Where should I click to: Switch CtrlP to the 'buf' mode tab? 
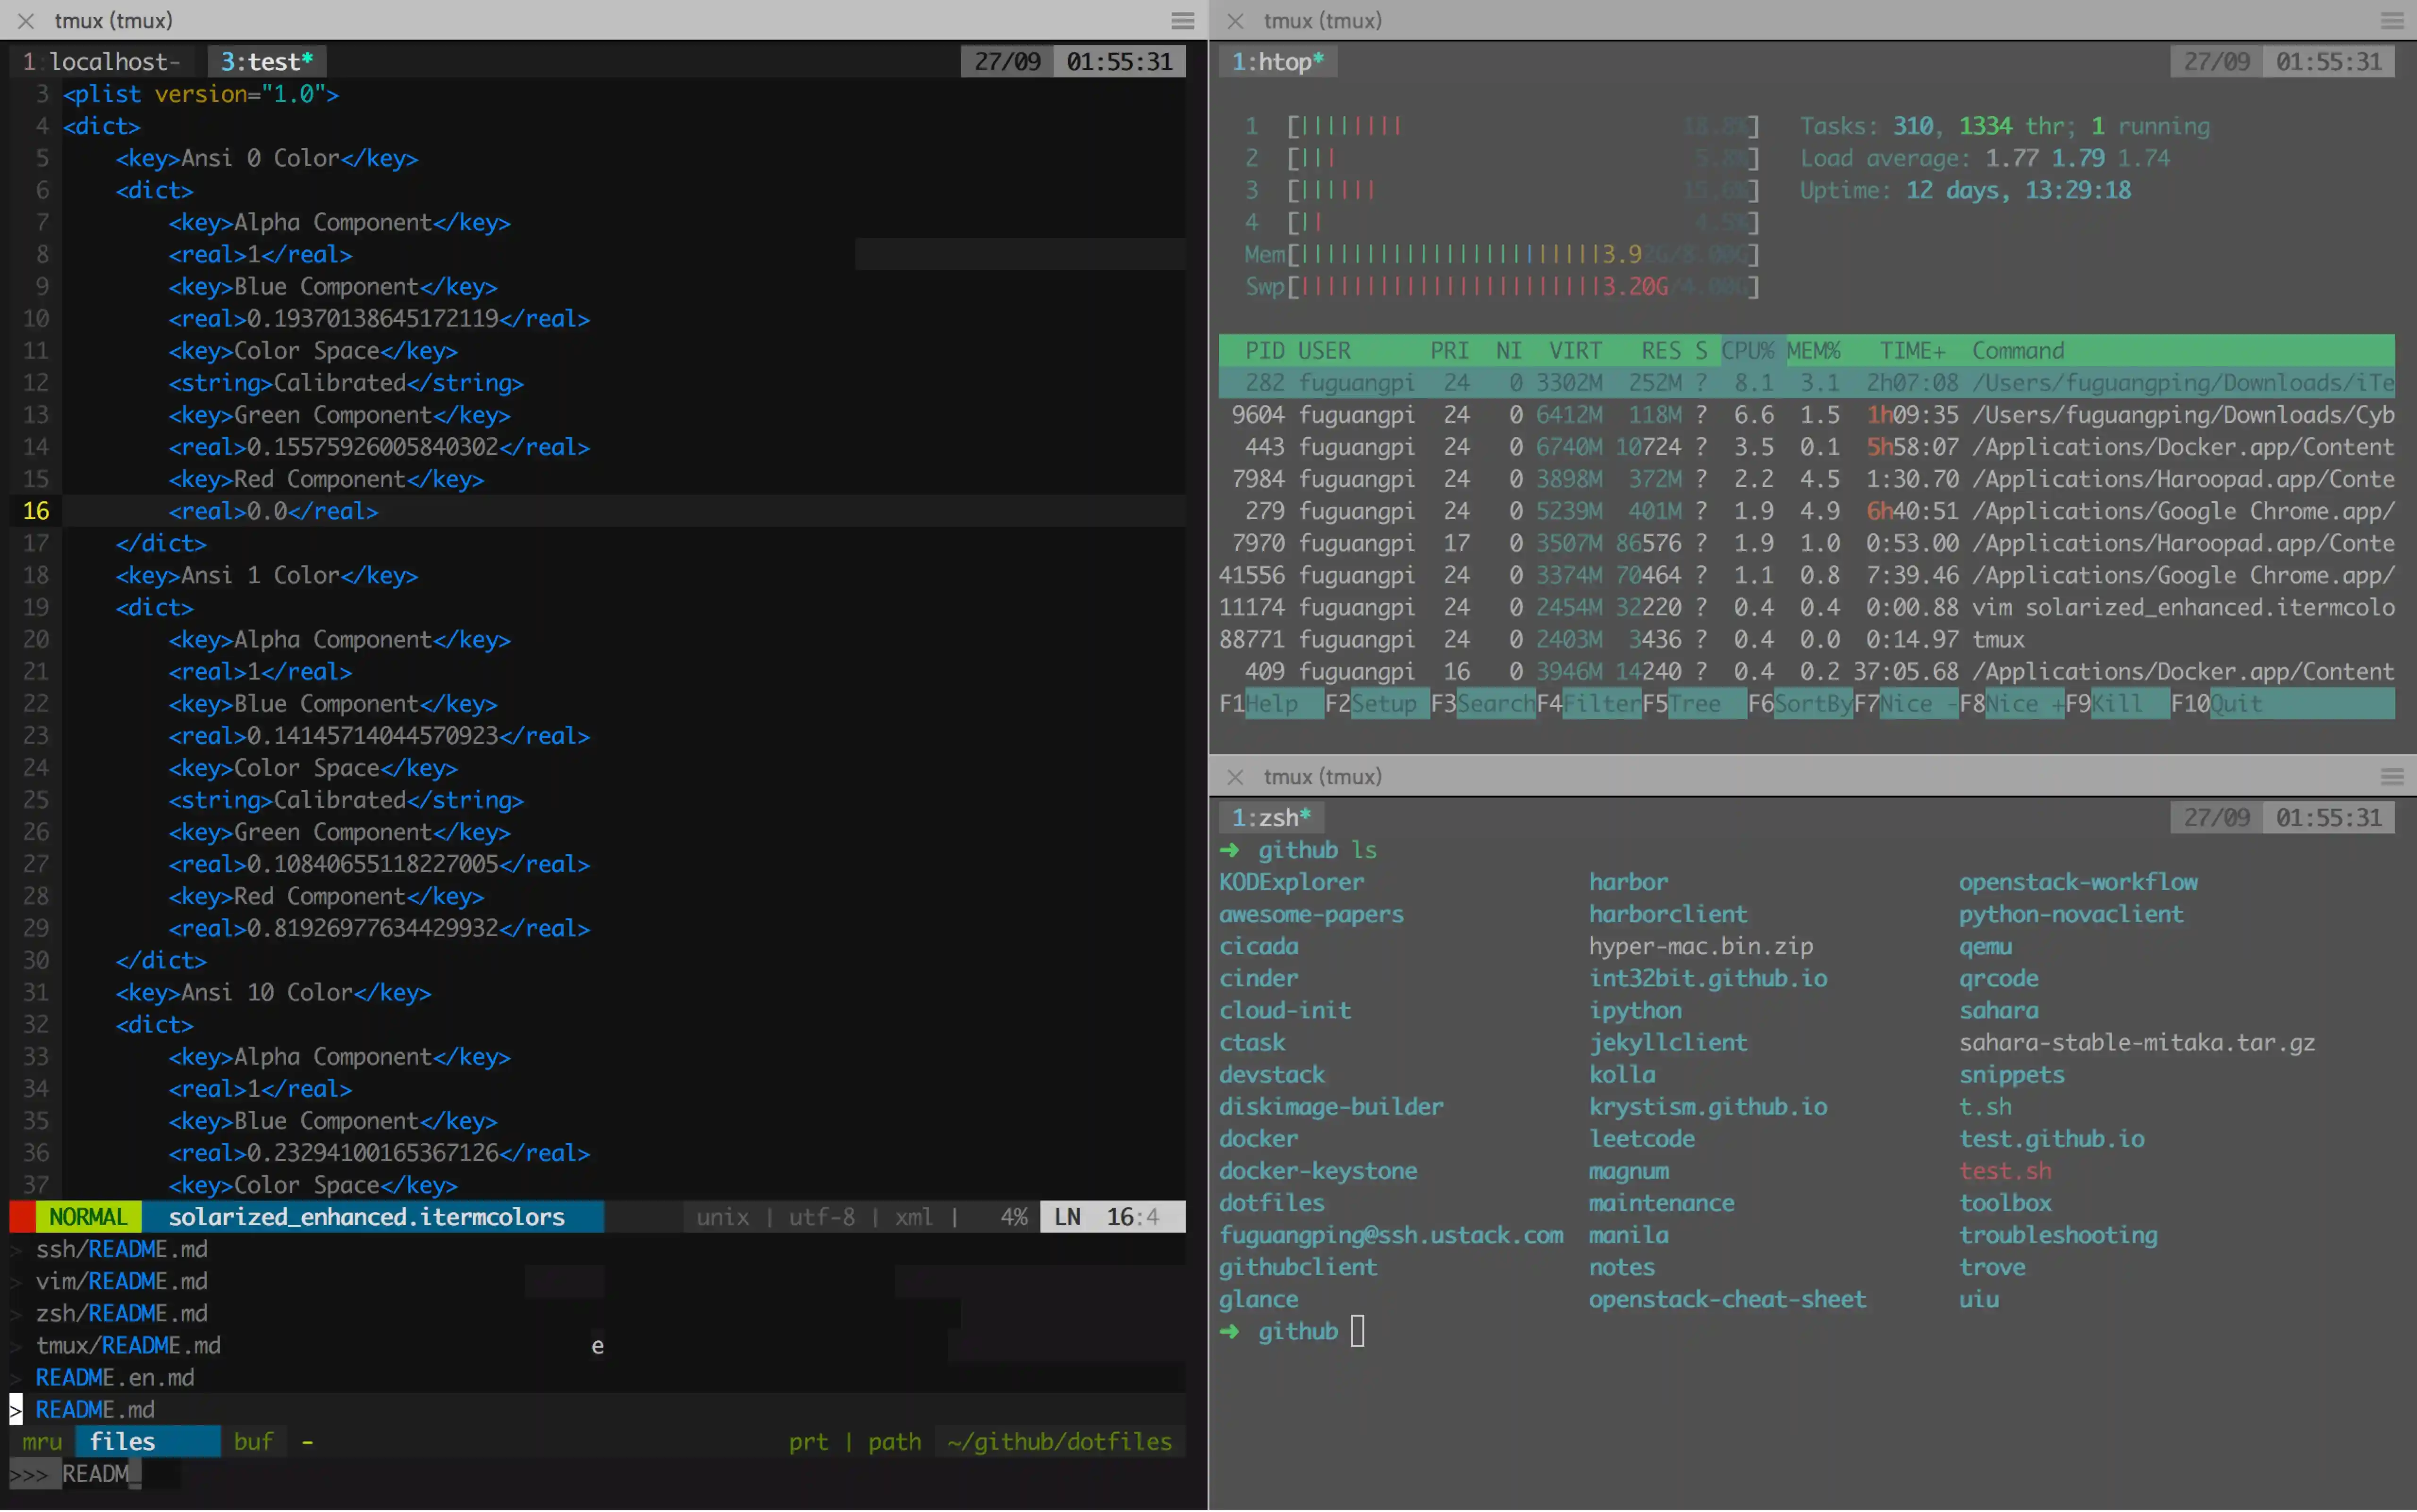253,1441
